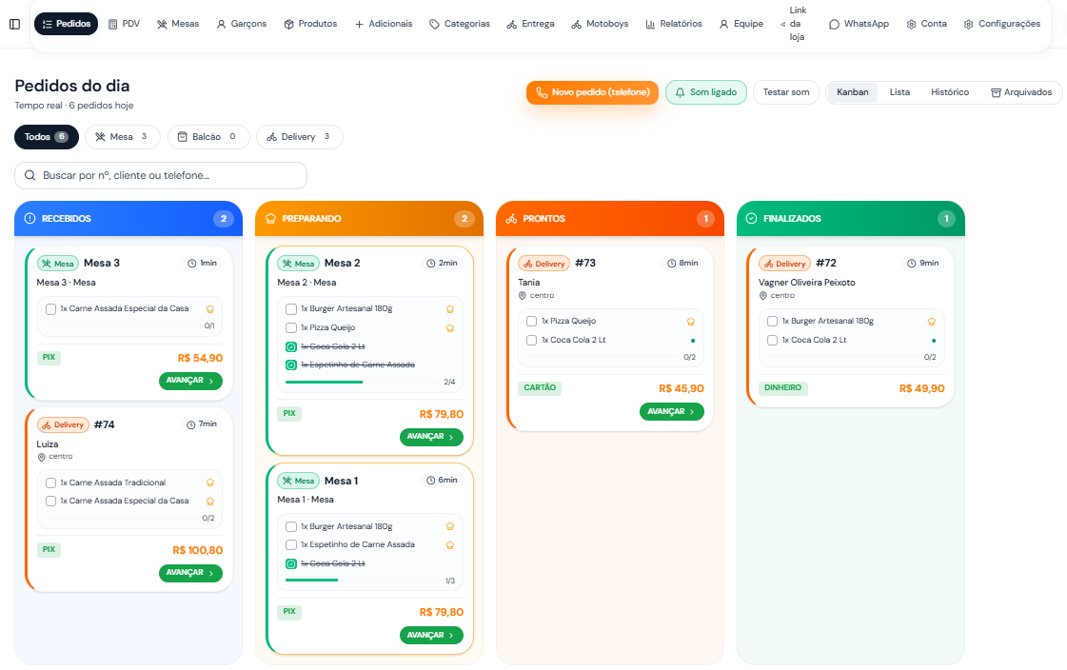Focus the search by client field
This screenshot has width=1067, height=670.
pos(161,175)
